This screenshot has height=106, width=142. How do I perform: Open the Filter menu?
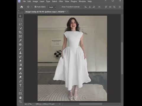click(x=61, y=1)
